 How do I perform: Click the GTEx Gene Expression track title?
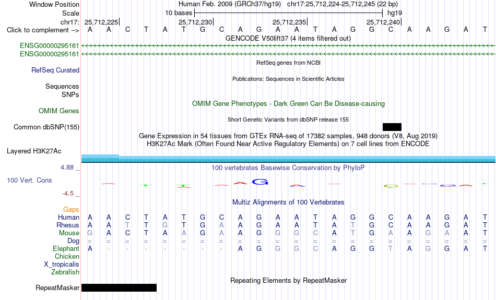[x=288, y=136]
